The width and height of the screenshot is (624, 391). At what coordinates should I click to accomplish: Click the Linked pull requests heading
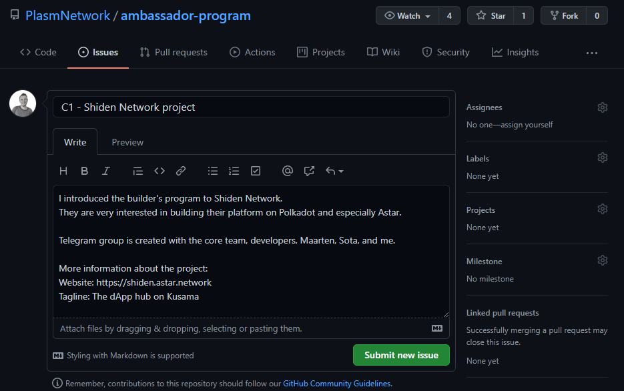click(503, 313)
